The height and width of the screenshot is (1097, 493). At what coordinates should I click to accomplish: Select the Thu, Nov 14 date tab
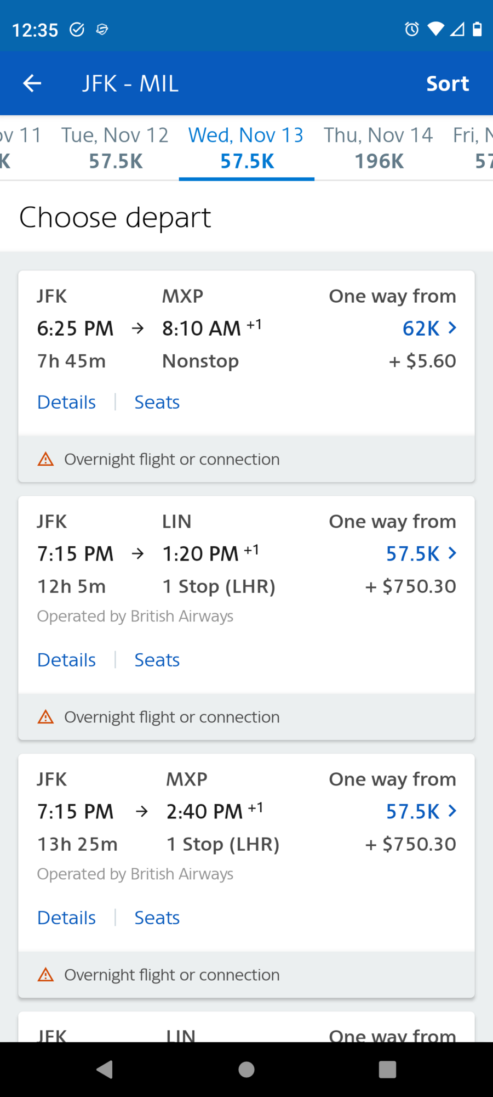pos(379,148)
